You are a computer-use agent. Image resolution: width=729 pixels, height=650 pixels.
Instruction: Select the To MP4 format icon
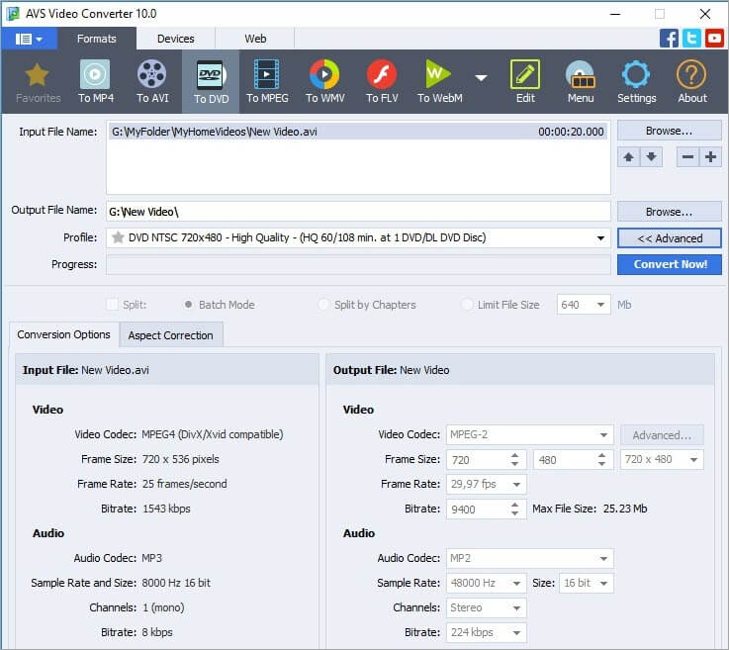point(95,82)
